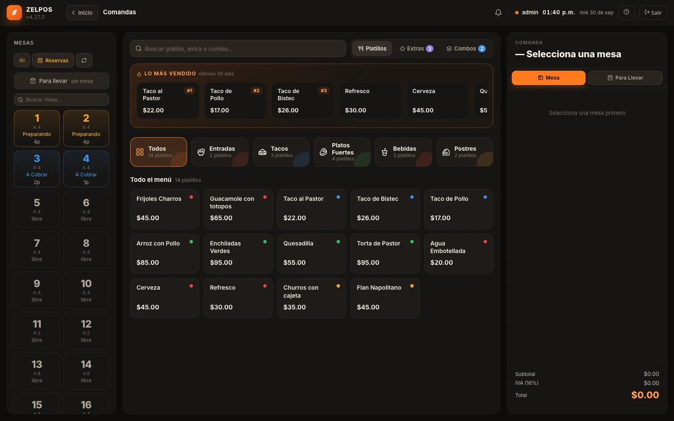Viewport: 674px width, 421px height.
Task: Add Frijoles Charros to the order
Action: (165, 209)
